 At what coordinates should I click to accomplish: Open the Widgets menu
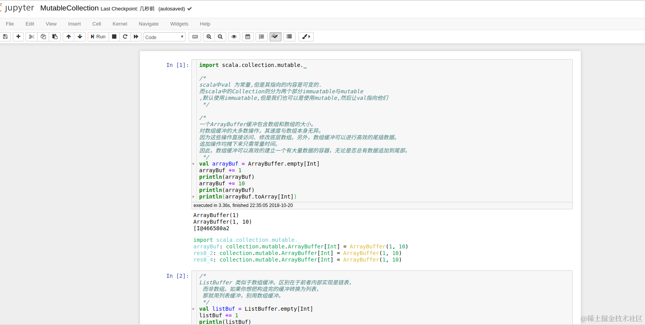coord(179,24)
